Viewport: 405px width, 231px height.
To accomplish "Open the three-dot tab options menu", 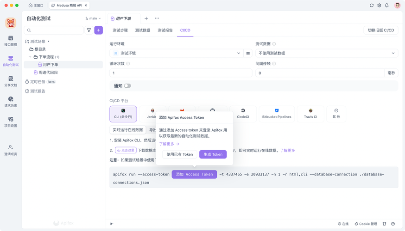I will pyautogui.click(x=157, y=18).
